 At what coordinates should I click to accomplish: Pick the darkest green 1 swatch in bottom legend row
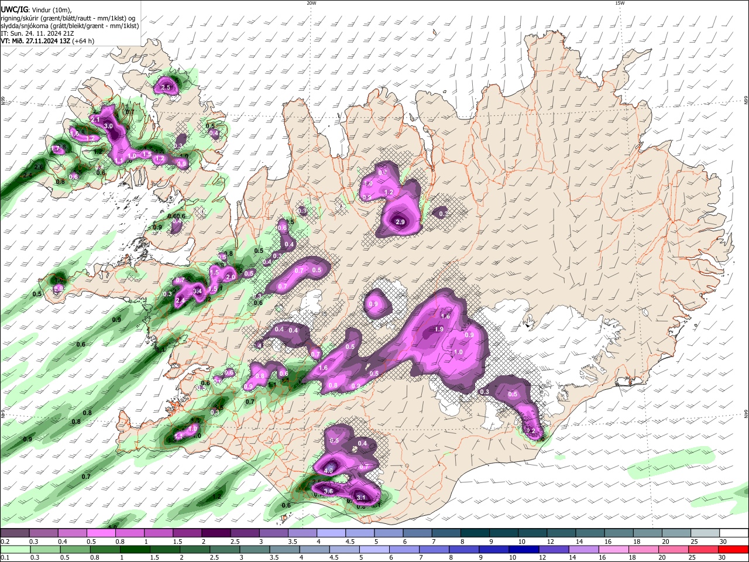pyautogui.click(x=135, y=550)
